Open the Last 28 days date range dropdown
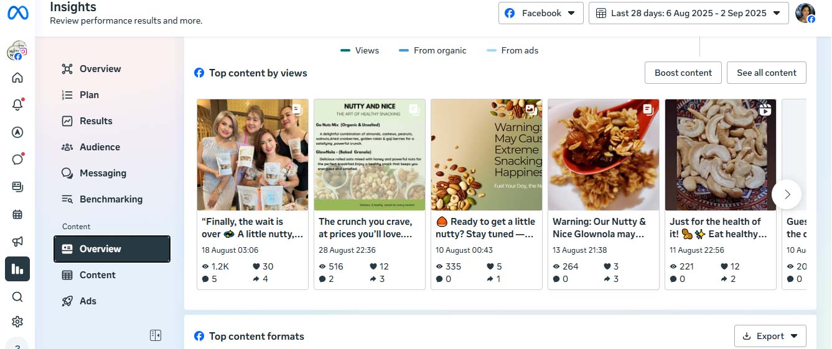This screenshot has width=832, height=349. 688,13
